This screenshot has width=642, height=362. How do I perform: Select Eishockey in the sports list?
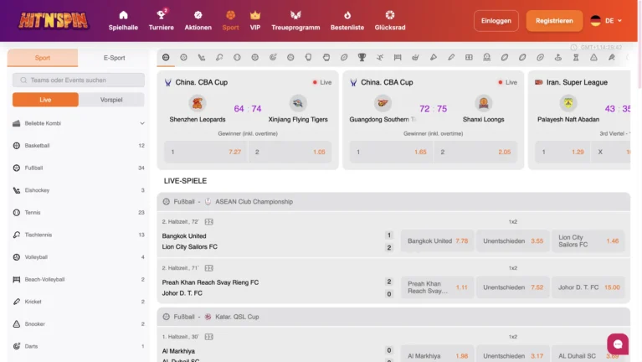point(79,190)
